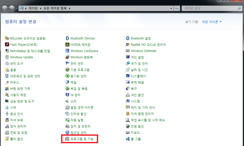Open the 시스템 link
The height and width of the screenshot is (146, 244).
135,101
